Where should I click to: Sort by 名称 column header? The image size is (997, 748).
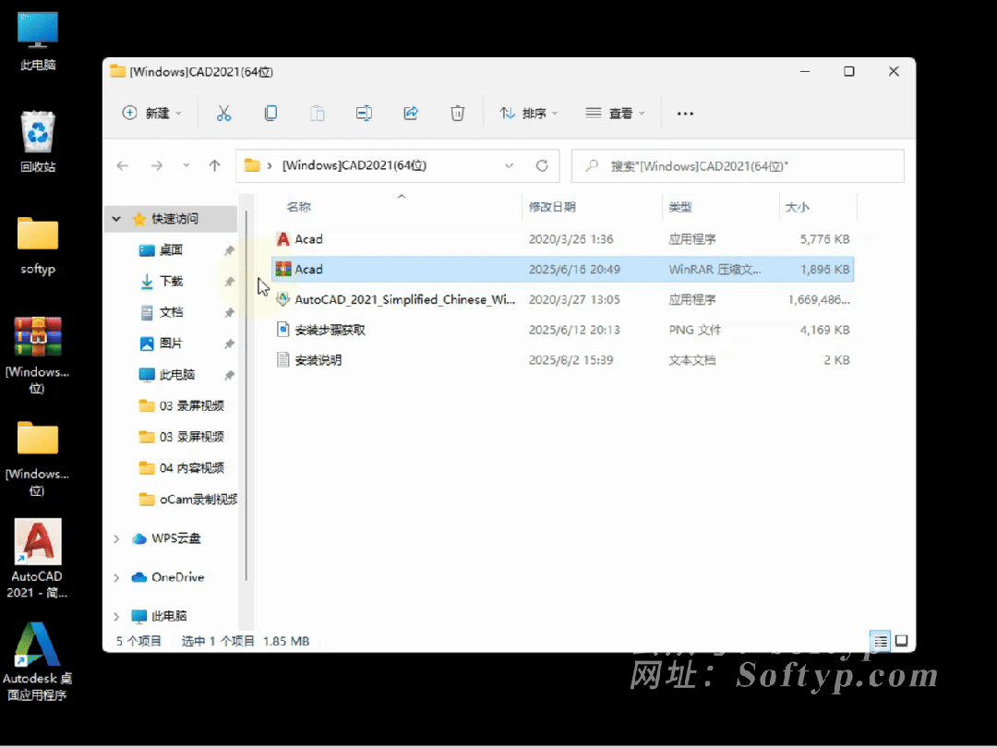pyautogui.click(x=299, y=207)
